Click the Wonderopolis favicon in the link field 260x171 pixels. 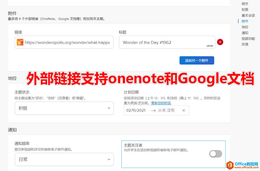[20, 42]
